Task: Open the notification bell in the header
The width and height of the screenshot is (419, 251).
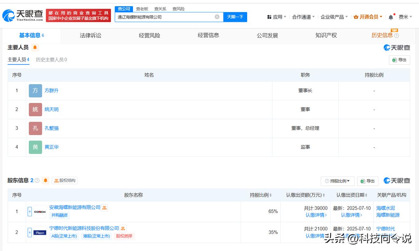Action: [391, 17]
